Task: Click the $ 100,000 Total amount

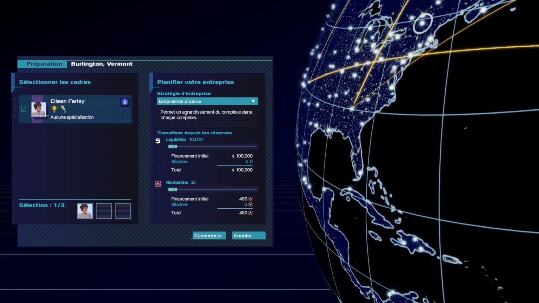Action: (x=242, y=170)
